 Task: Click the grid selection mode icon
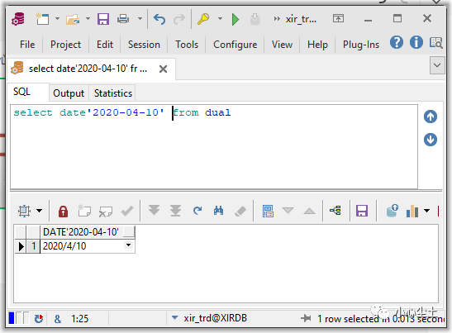pyautogui.click(x=24, y=211)
